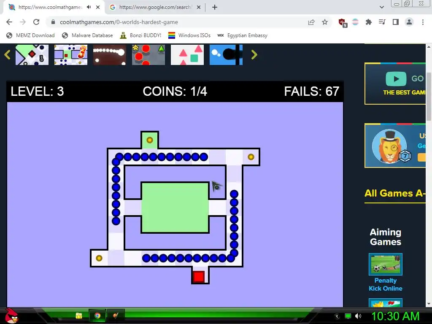
Task: Reload the coolmathgames page
Action: point(36,22)
